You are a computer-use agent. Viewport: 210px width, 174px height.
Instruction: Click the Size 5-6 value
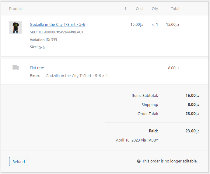42,47
